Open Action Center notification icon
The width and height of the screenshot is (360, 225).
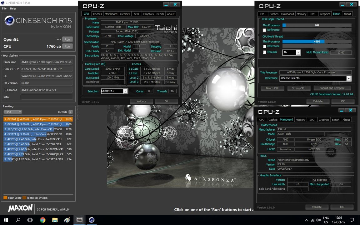point(352,220)
